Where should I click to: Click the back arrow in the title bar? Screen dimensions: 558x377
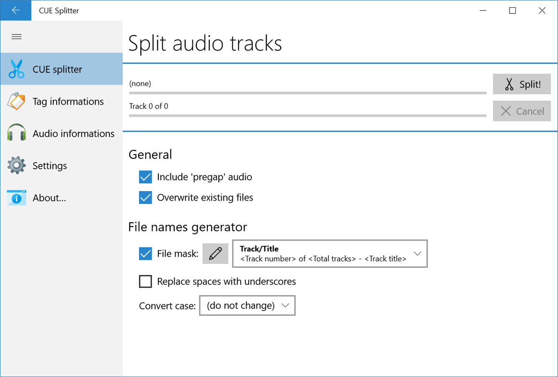click(15, 10)
